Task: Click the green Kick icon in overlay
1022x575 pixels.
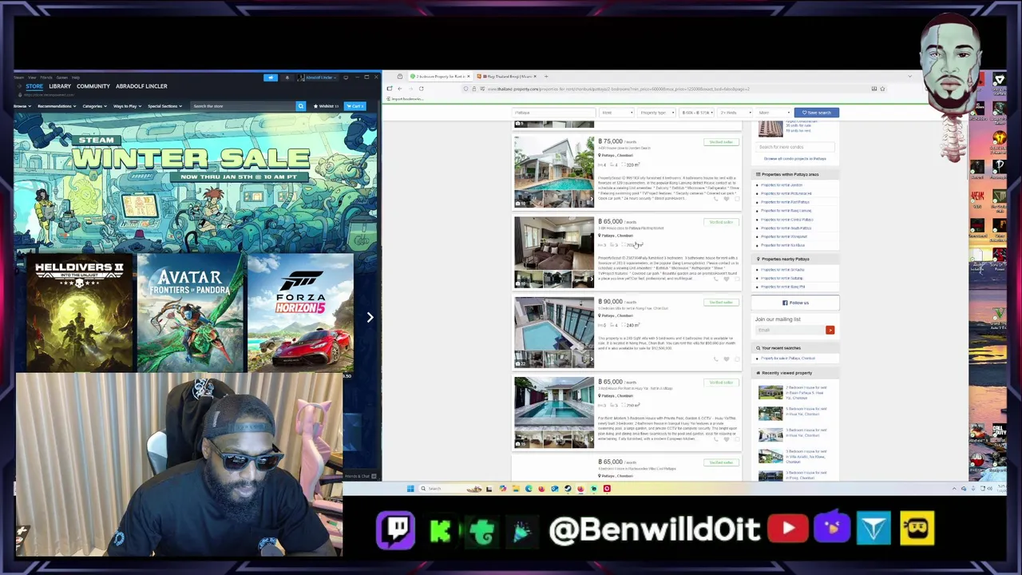Action: tap(440, 530)
